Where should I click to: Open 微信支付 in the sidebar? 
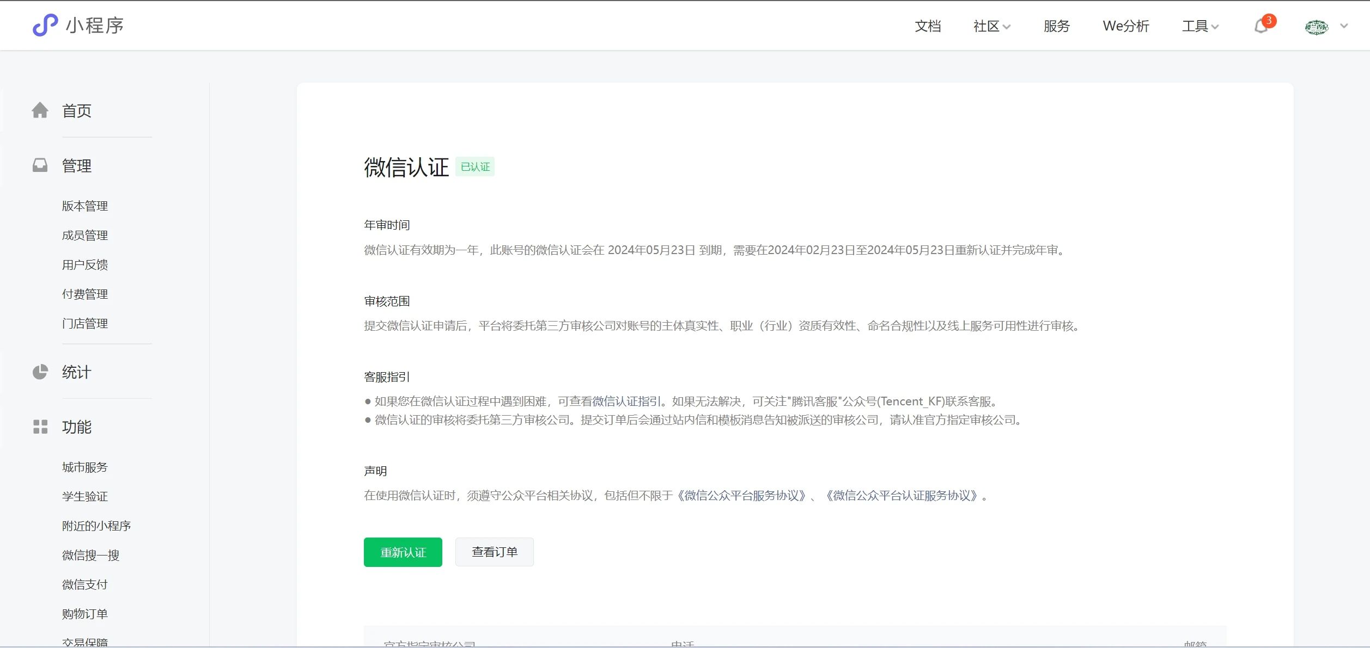[85, 585]
